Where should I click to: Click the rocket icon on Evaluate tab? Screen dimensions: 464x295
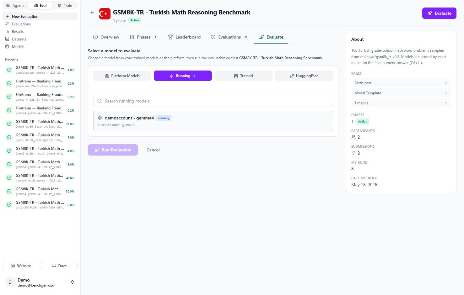click(x=262, y=37)
